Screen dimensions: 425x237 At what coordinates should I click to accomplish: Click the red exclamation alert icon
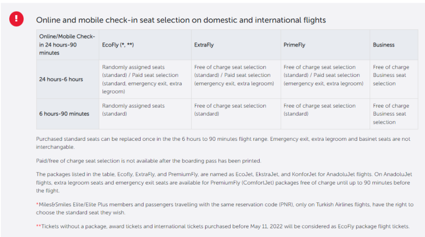tap(16, 18)
